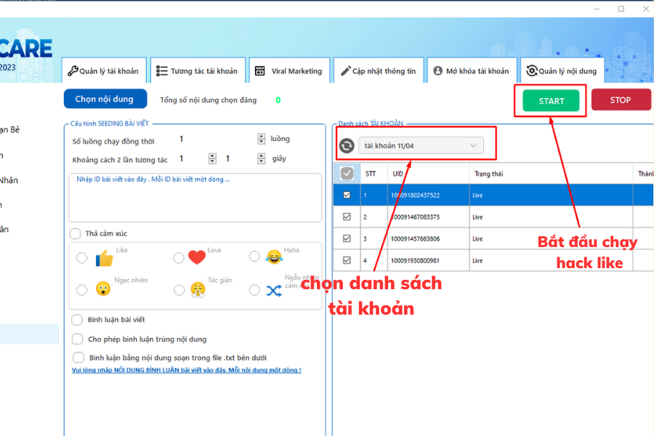Click the red STOP button
The height and width of the screenshot is (436, 654).
pyautogui.click(x=621, y=100)
